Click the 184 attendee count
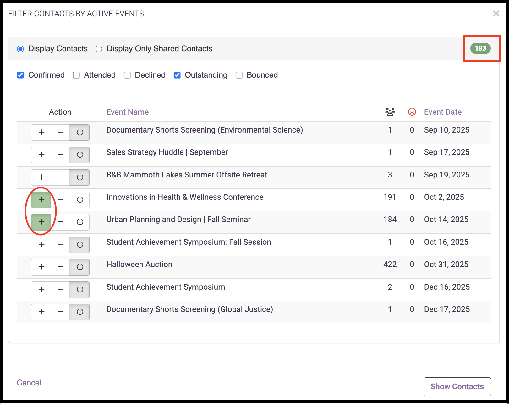This screenshot has width=509, height=404. coord(390,220)
